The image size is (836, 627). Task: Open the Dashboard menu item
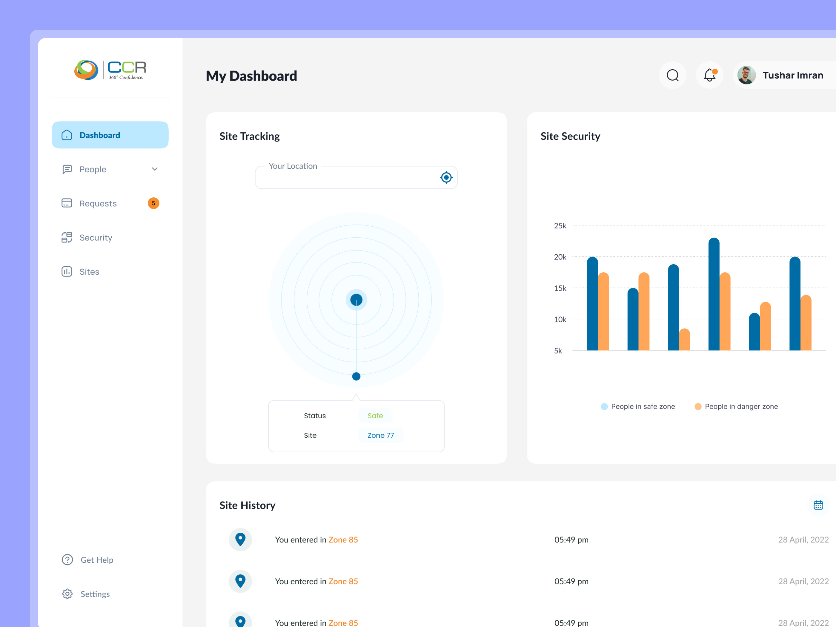coord(110,135)
